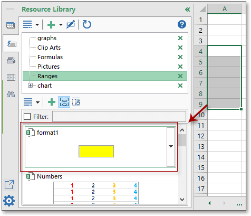
Task: Open the list view dropdown arrow in top toolbar
Action: click(37, 25)
